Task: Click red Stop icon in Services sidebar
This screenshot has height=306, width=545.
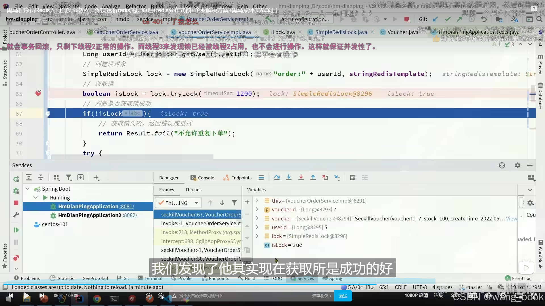Action: [16, 203]
